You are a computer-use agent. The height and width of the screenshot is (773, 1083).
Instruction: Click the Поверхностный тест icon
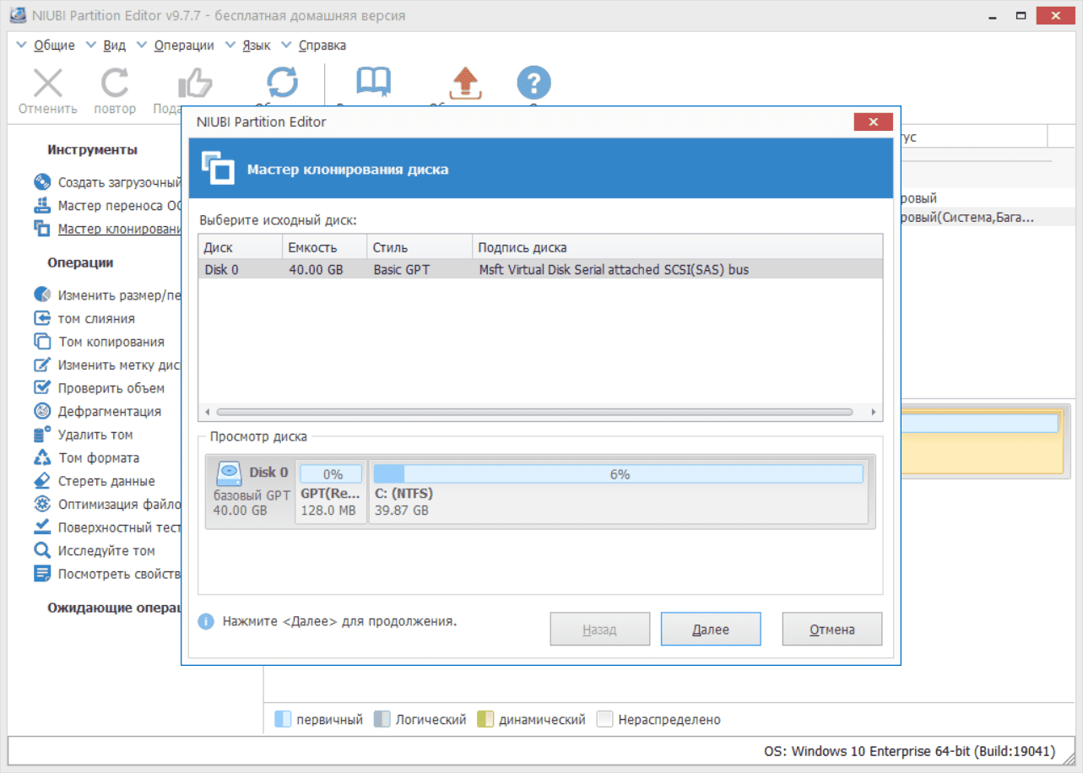point(42,527)
